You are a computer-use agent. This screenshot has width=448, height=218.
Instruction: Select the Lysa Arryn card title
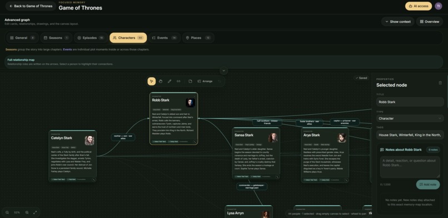pyautogui.click(x=236, y=213)
